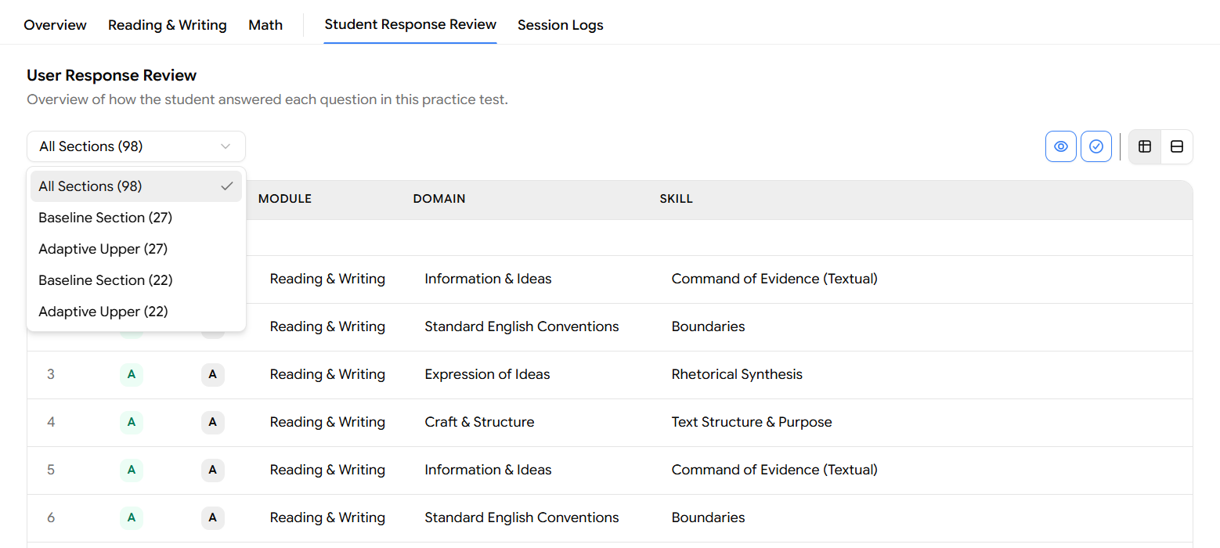Collapse the All Sections (98) dropdown
Viewport: 1220px width, 548px height.
[136, 146]
